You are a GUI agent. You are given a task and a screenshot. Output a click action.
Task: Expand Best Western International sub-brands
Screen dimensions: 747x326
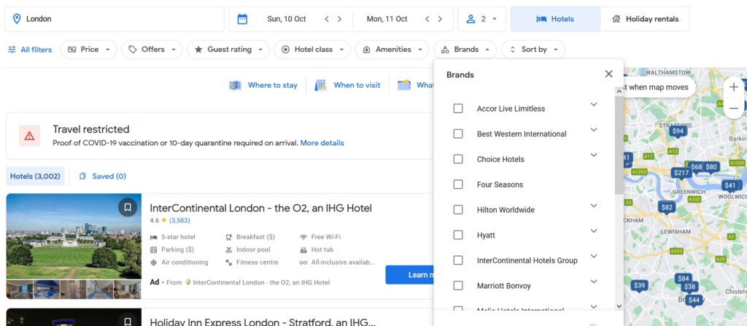click(x=593, y=130)
